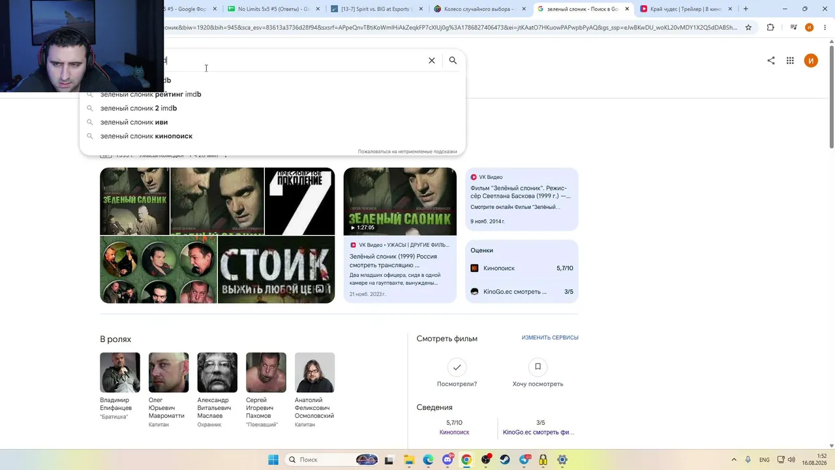Open cast member Анатолий Феликсович Осмоловский
The image size is (835, 470).
point(314,390)
